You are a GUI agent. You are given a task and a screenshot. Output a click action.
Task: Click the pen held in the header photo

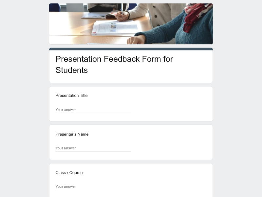pos(122,9)
